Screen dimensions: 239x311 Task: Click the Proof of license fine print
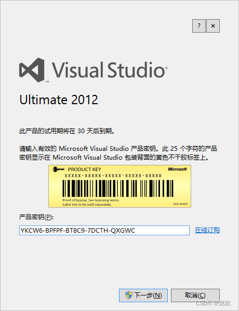tap(90, 202)
